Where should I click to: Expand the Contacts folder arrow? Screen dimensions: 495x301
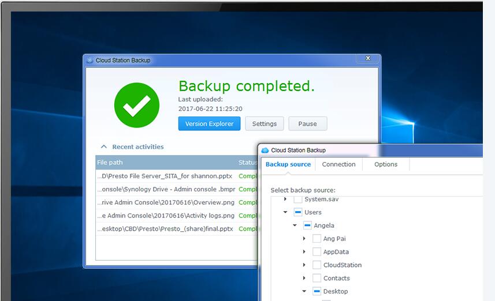pyautogui.click(x=304, y=279)
